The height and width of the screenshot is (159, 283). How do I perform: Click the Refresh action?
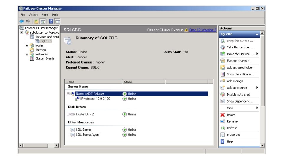point(232,128)
